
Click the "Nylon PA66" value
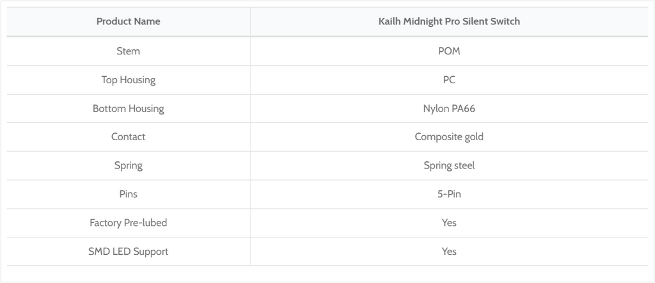click(449, 109)
